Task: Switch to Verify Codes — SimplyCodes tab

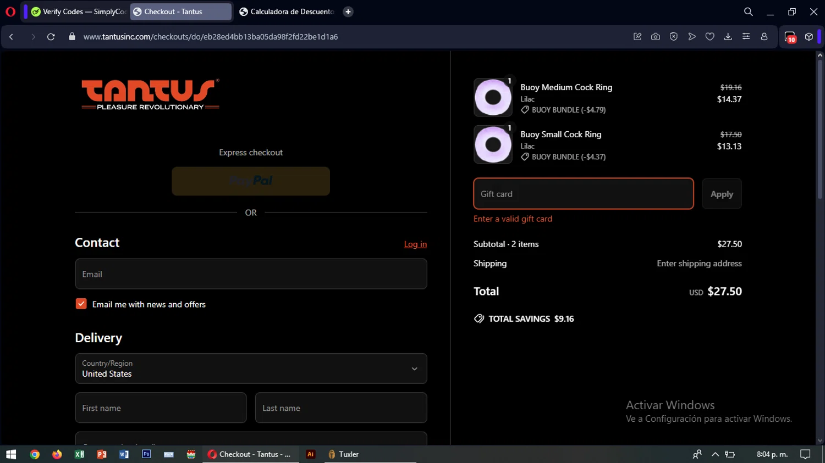Action: 79,12
